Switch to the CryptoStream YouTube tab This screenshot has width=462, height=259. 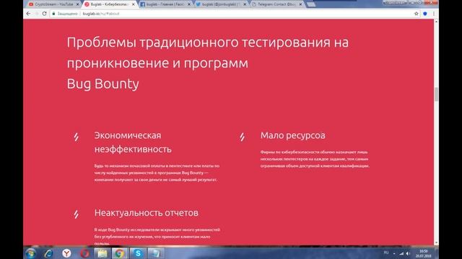(x=53, y=4)
